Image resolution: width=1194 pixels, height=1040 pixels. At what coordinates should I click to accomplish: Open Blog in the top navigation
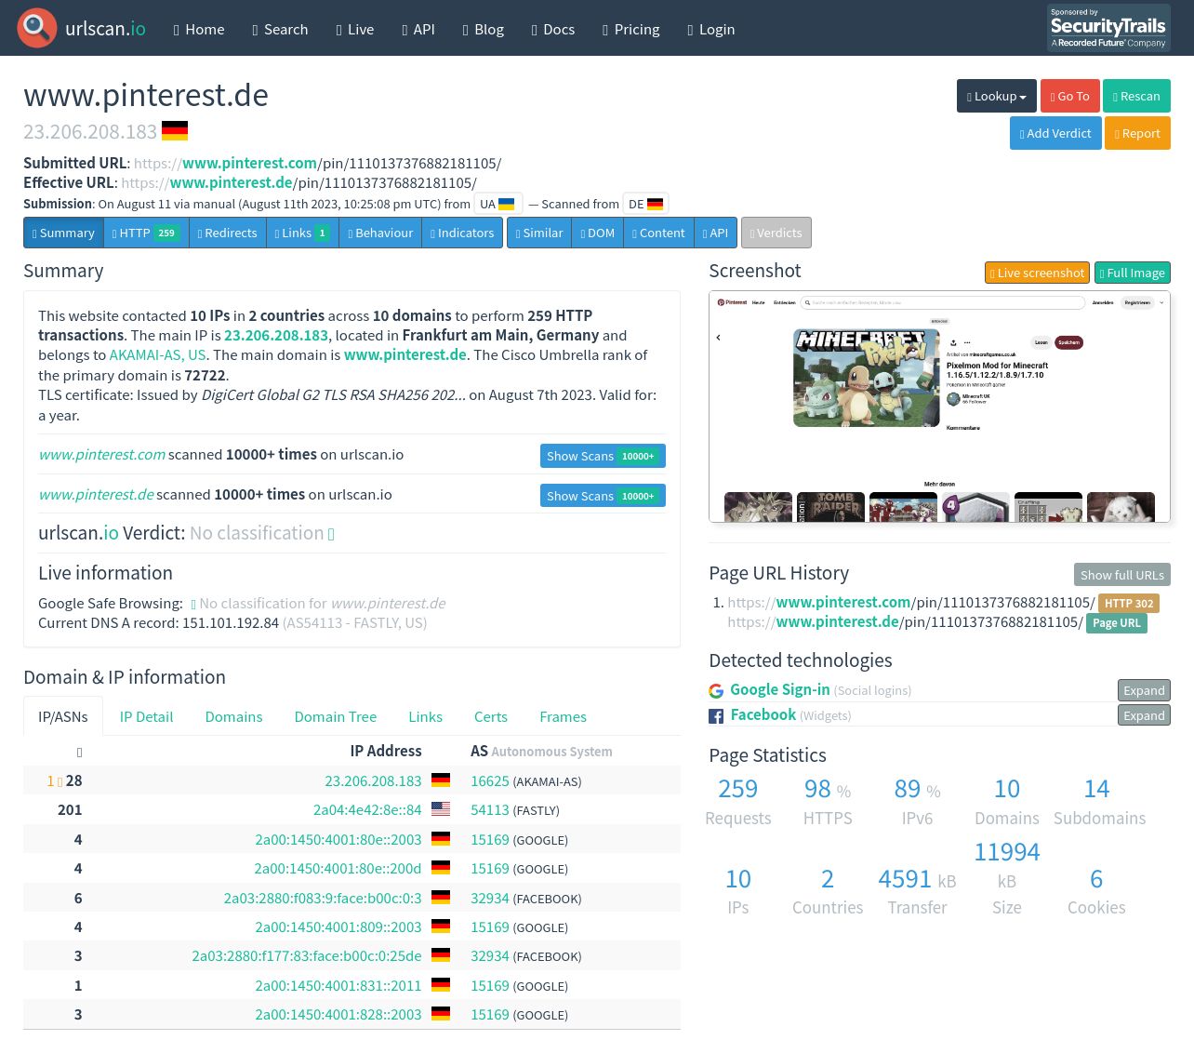coord(484,29)
